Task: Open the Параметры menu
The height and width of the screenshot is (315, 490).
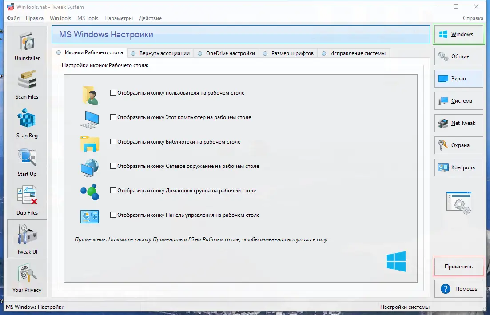Action: 119,18
